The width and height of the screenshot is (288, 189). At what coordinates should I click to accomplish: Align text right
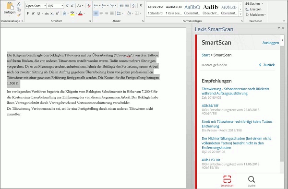[x=107, y=13]
